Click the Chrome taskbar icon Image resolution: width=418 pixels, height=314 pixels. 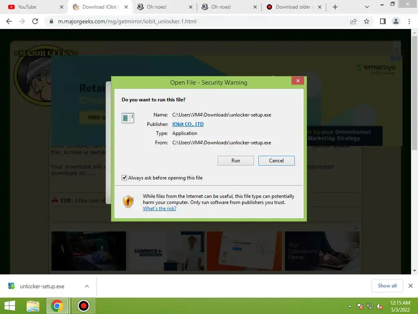[x=57, y=306]
